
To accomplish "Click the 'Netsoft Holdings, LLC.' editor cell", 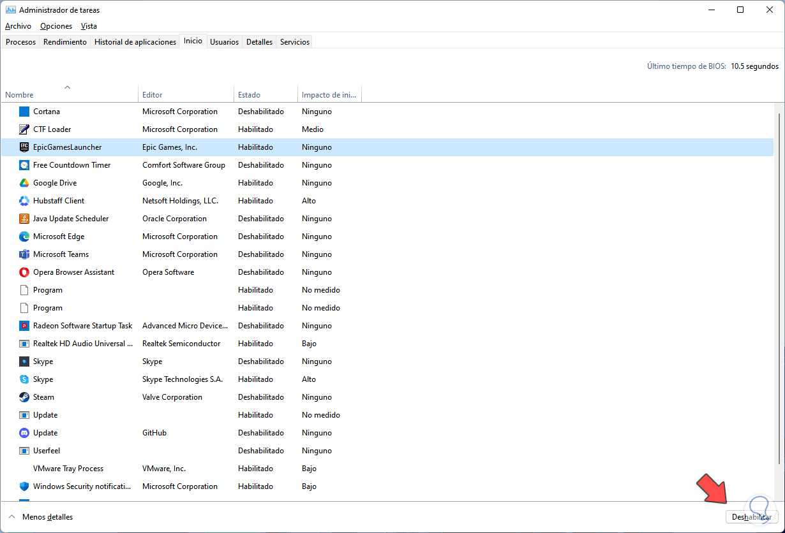I will click(180, 201).
